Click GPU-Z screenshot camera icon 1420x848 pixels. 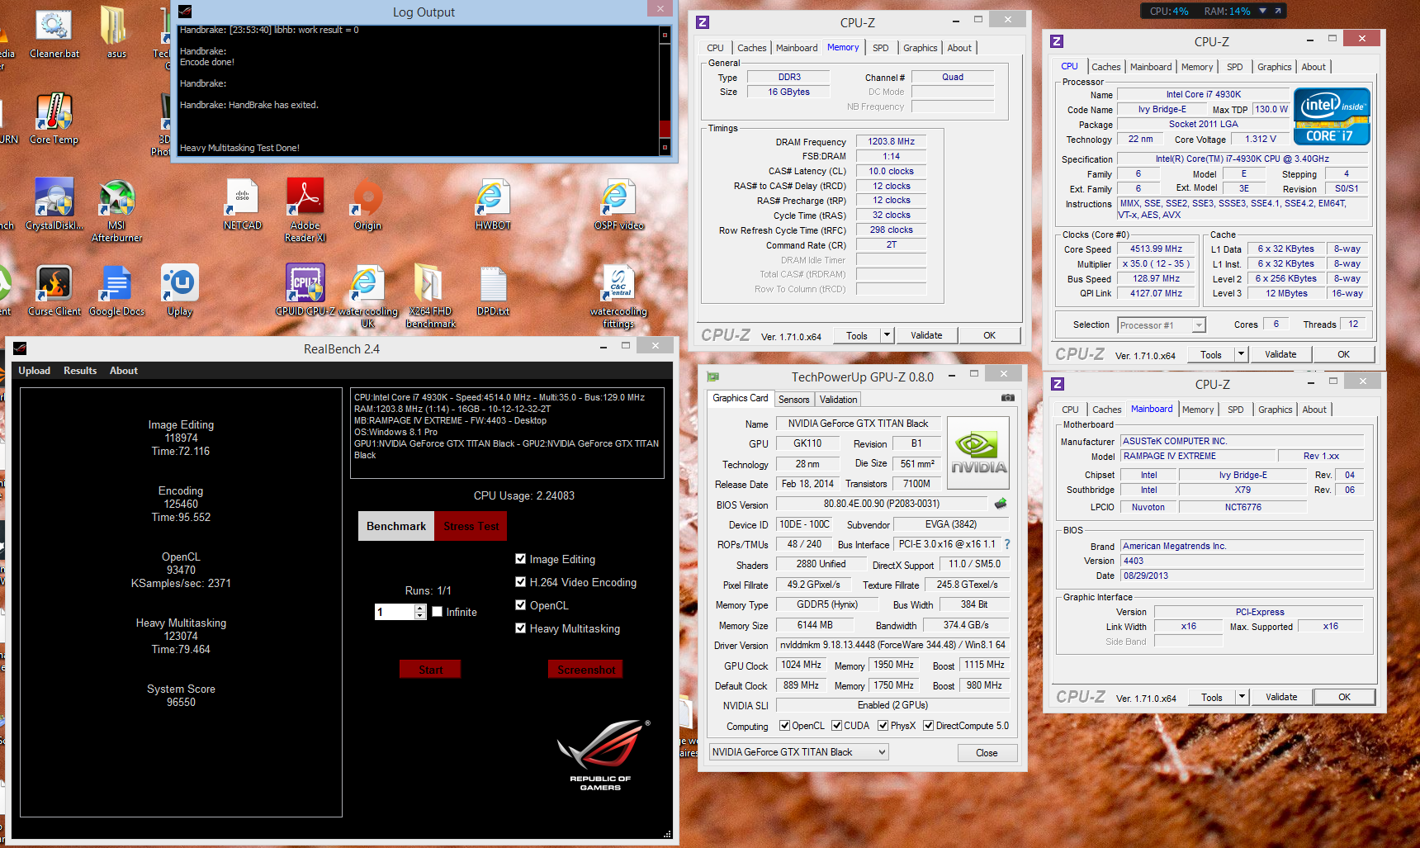click(x=1007, y=398)
